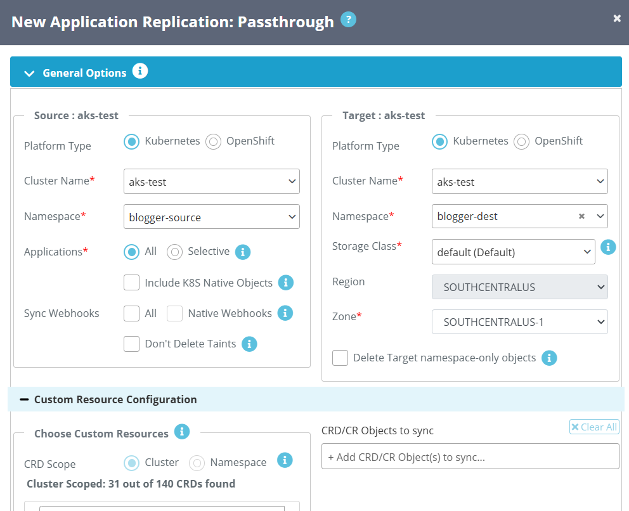629x511 pixels.
Task: Enable Include K8S Native Objects checkbox
Action: click(x=132, y=283)
